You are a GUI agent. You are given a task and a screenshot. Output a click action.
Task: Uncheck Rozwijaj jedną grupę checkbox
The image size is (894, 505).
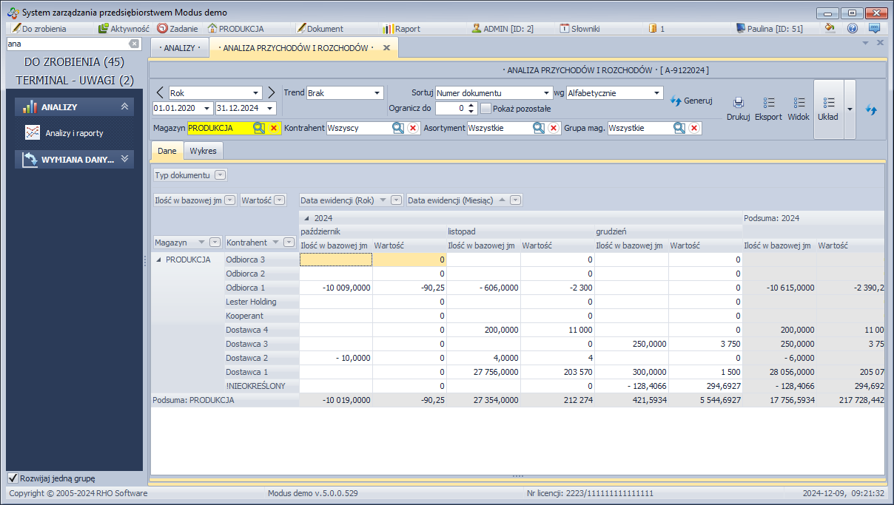tap(13, 478)
